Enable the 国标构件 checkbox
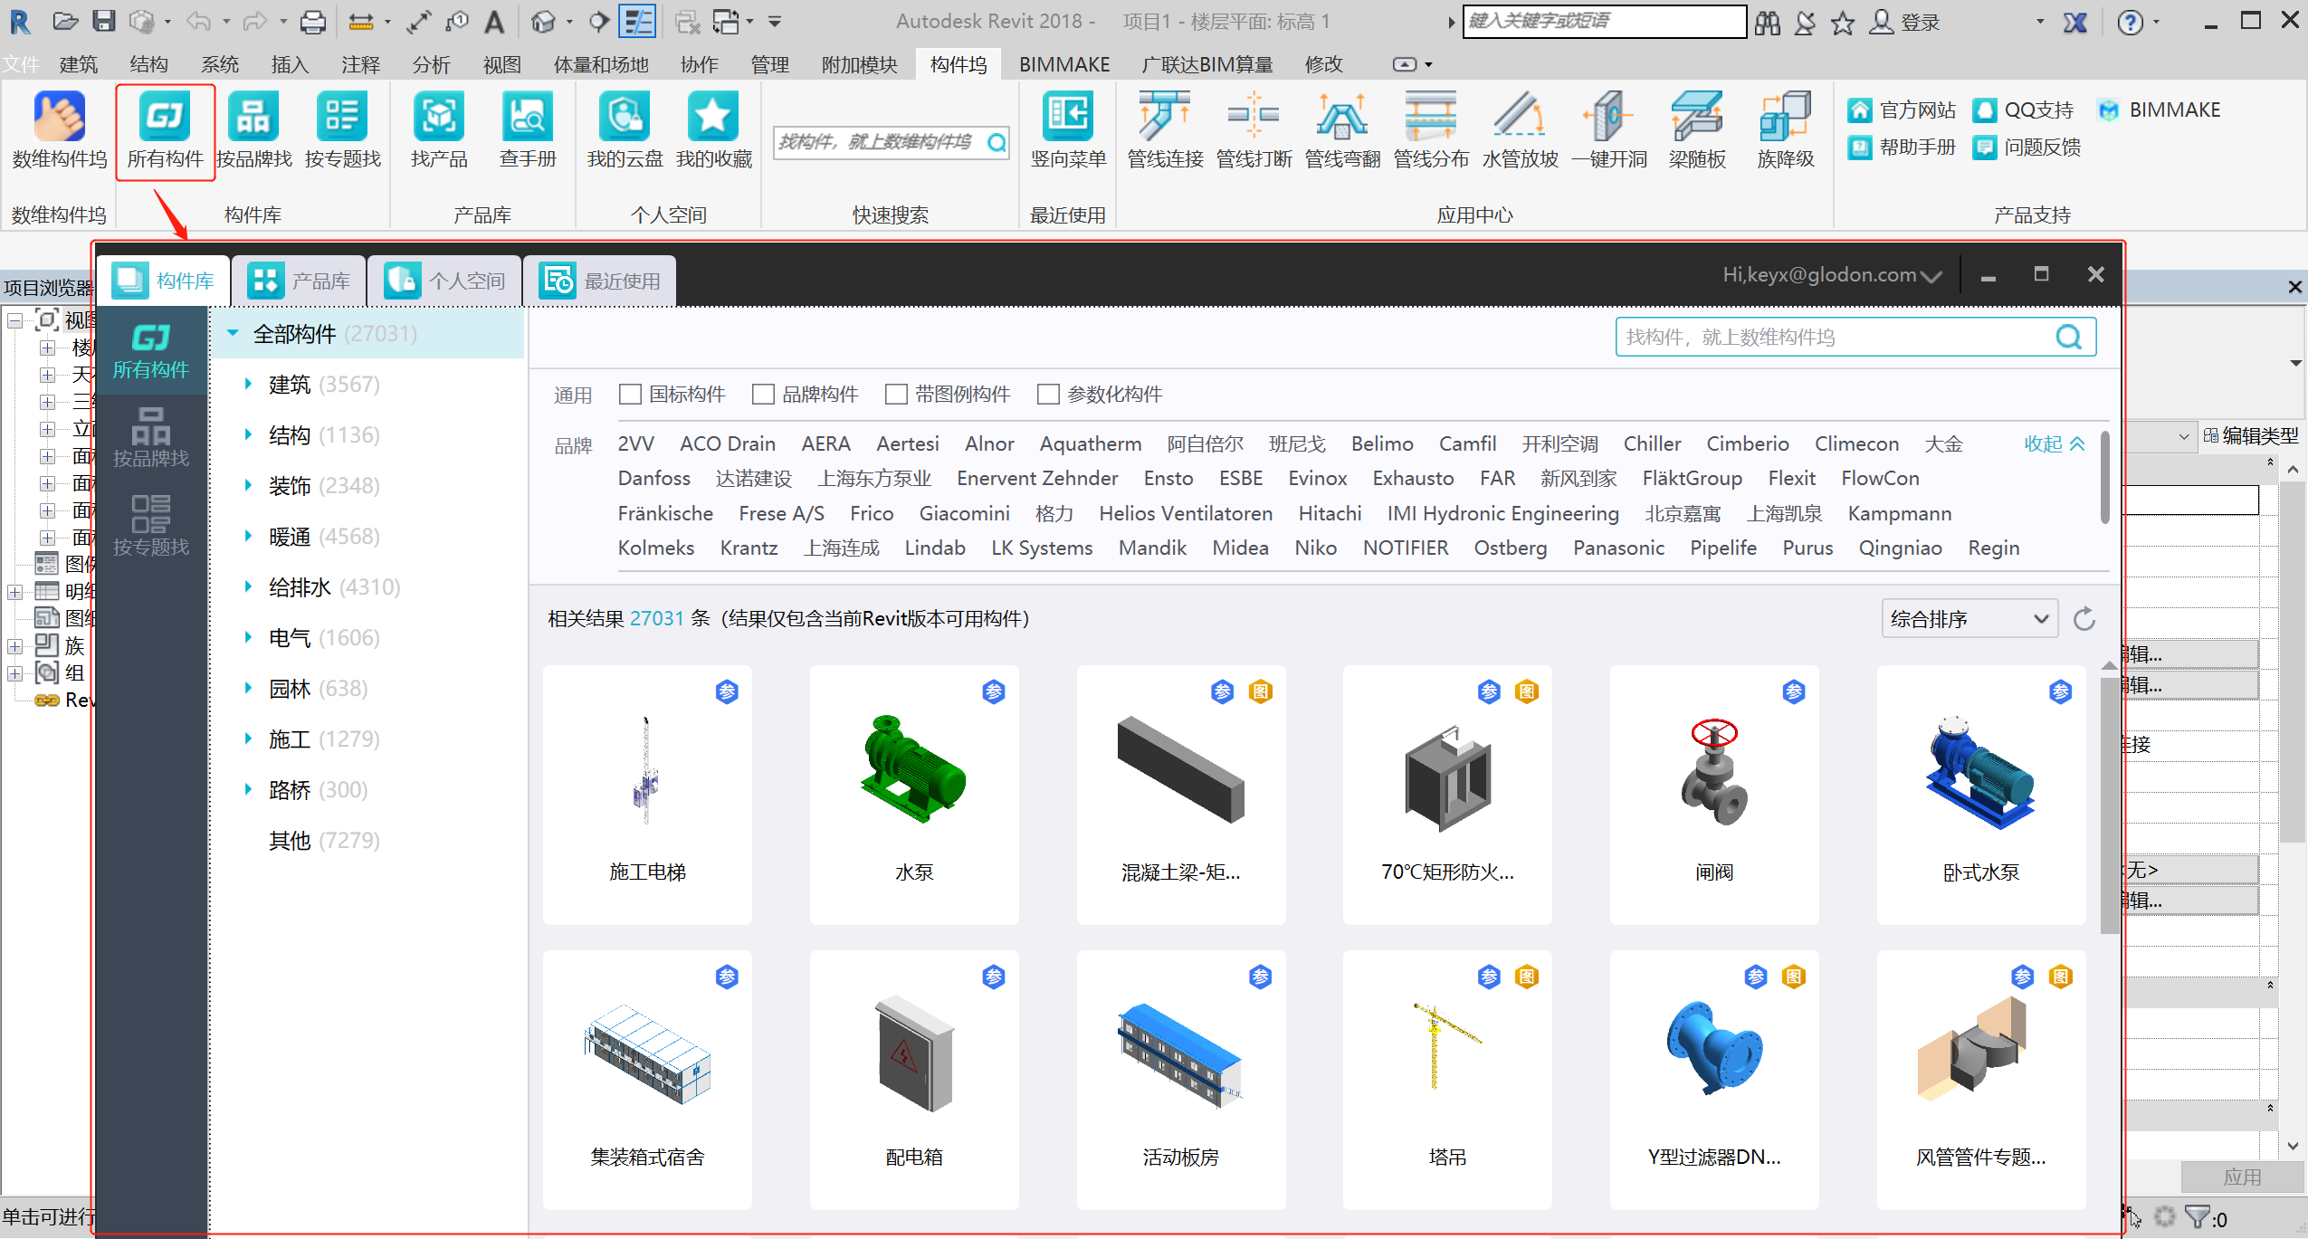Image resolution: width=2308 pixels, height=1239 pixels. [630, 395]
